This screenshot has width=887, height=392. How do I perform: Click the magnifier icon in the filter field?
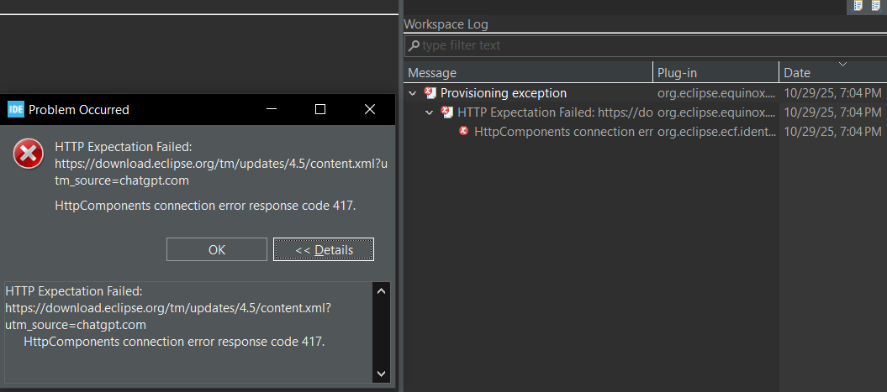[414, 45]
